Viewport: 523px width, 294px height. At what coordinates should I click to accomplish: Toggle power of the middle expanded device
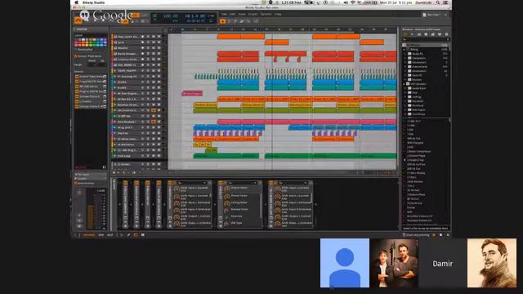(x=220, y=183)
